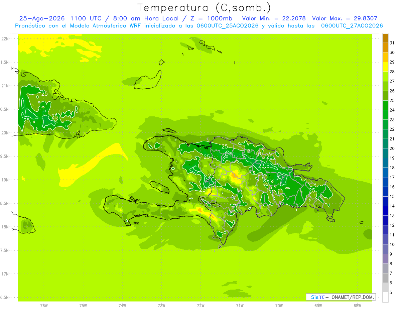The height and width of the screenshot is (310, 401).
Task: Click the "Sis" logo text in credit box
Action: tap(315, 297)
